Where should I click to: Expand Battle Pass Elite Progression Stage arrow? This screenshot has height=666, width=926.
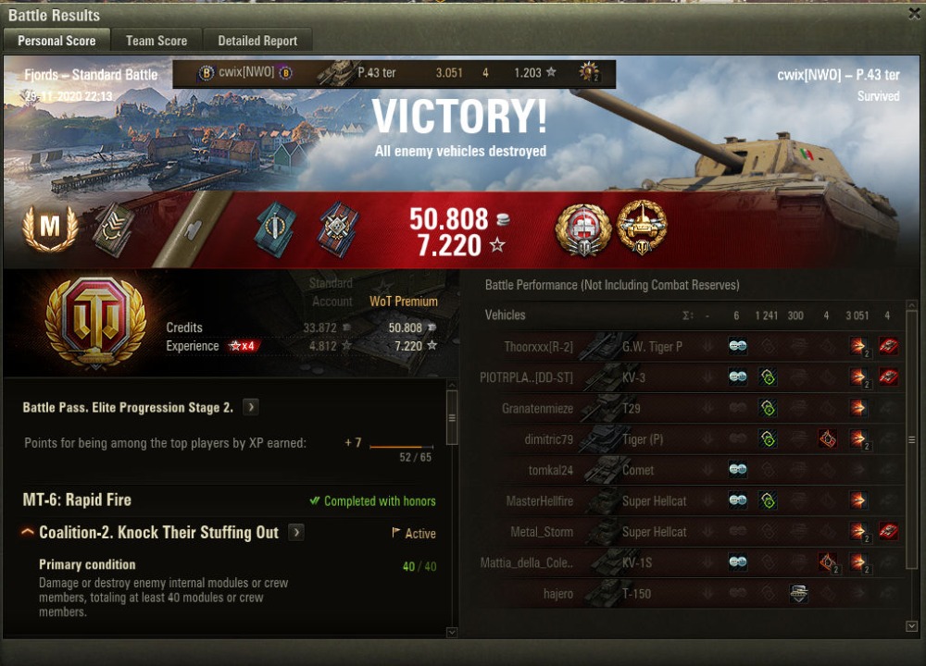pyautogui.click(x=251, y=407)
